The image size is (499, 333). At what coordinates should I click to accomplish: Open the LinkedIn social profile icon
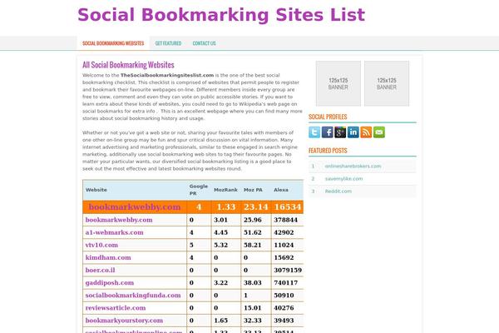tap(353, 132)
